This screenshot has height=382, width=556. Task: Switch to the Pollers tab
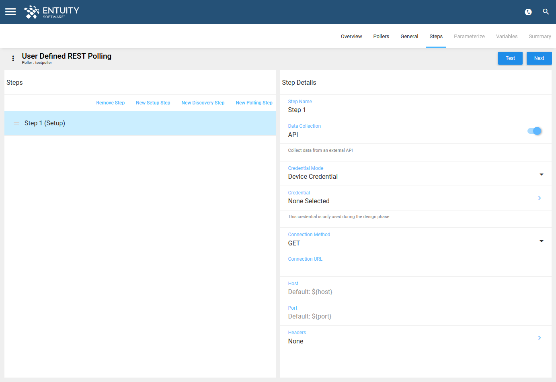coord(381,37)
